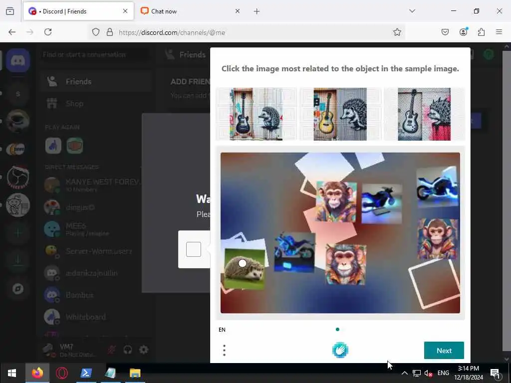Viewport: 511px width, 383px height.
Task: Show hidden system tray icons
Action: click(404, 373)
